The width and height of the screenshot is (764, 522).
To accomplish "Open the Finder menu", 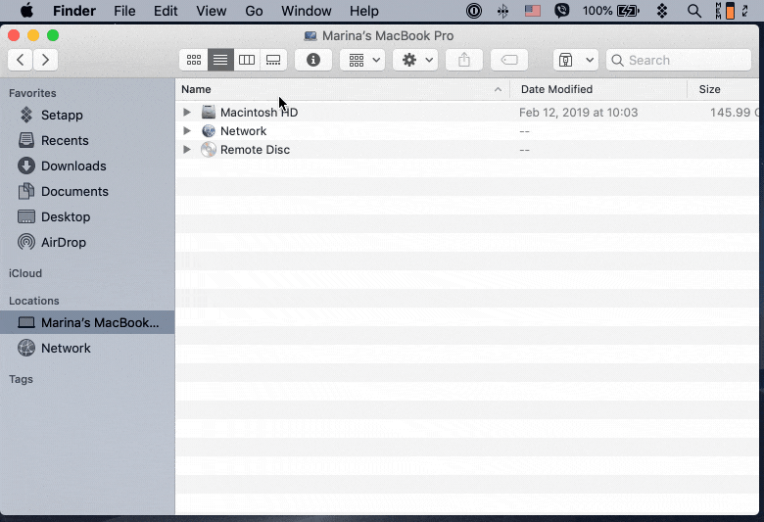I will point(74,11).
